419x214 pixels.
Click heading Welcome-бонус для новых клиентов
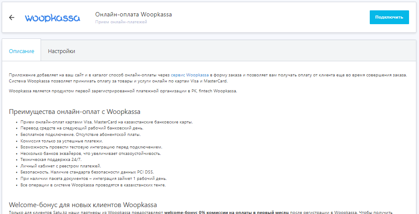(x=83, y=205)
